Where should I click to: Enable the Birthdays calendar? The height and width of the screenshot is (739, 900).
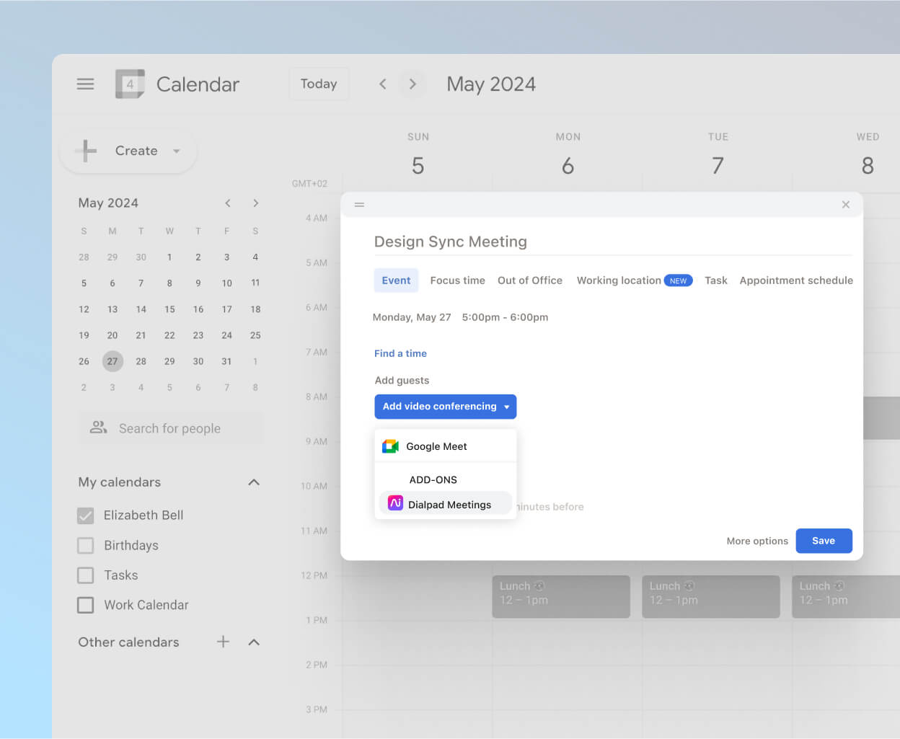pyautogui.click(x=84, y=545)
